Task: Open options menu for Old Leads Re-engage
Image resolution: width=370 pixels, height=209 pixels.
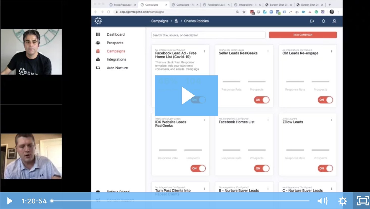Action: pos(332,51)
